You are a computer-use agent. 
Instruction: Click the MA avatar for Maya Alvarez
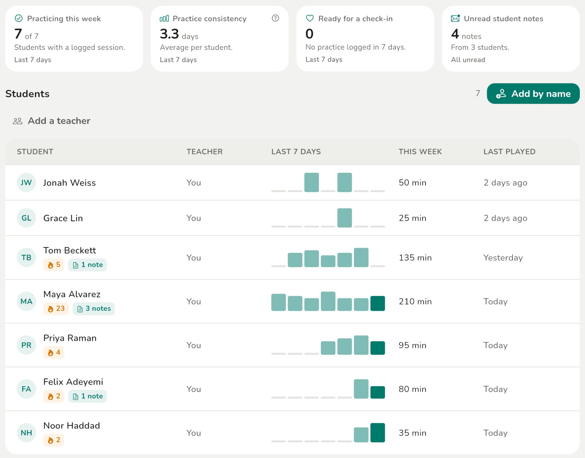[x=26, y=301]
